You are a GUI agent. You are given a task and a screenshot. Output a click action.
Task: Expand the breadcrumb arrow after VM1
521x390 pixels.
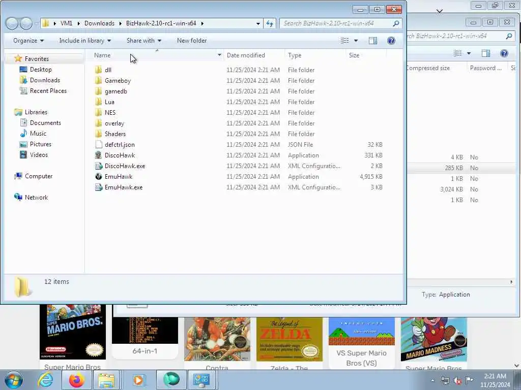tap(78, 23)
